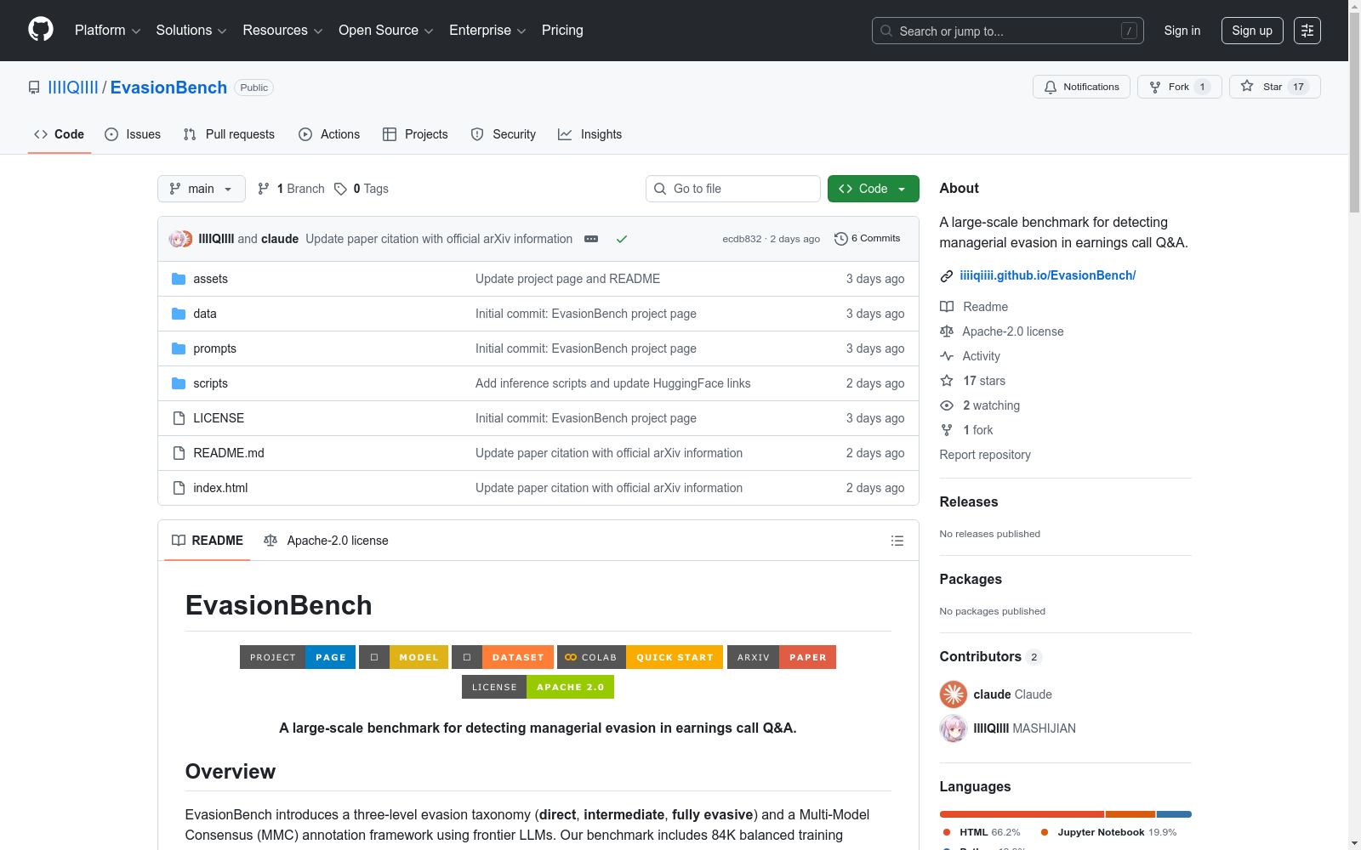
Task: Open the Pricing link
Action: 562,31
